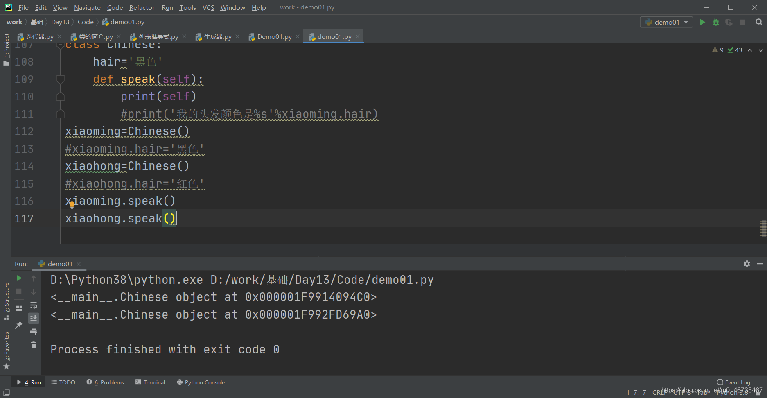Image resolution: width=767 pixels, height=398 pixels.
Task: Open the Python Console tool window
Action: pos(201,382)
